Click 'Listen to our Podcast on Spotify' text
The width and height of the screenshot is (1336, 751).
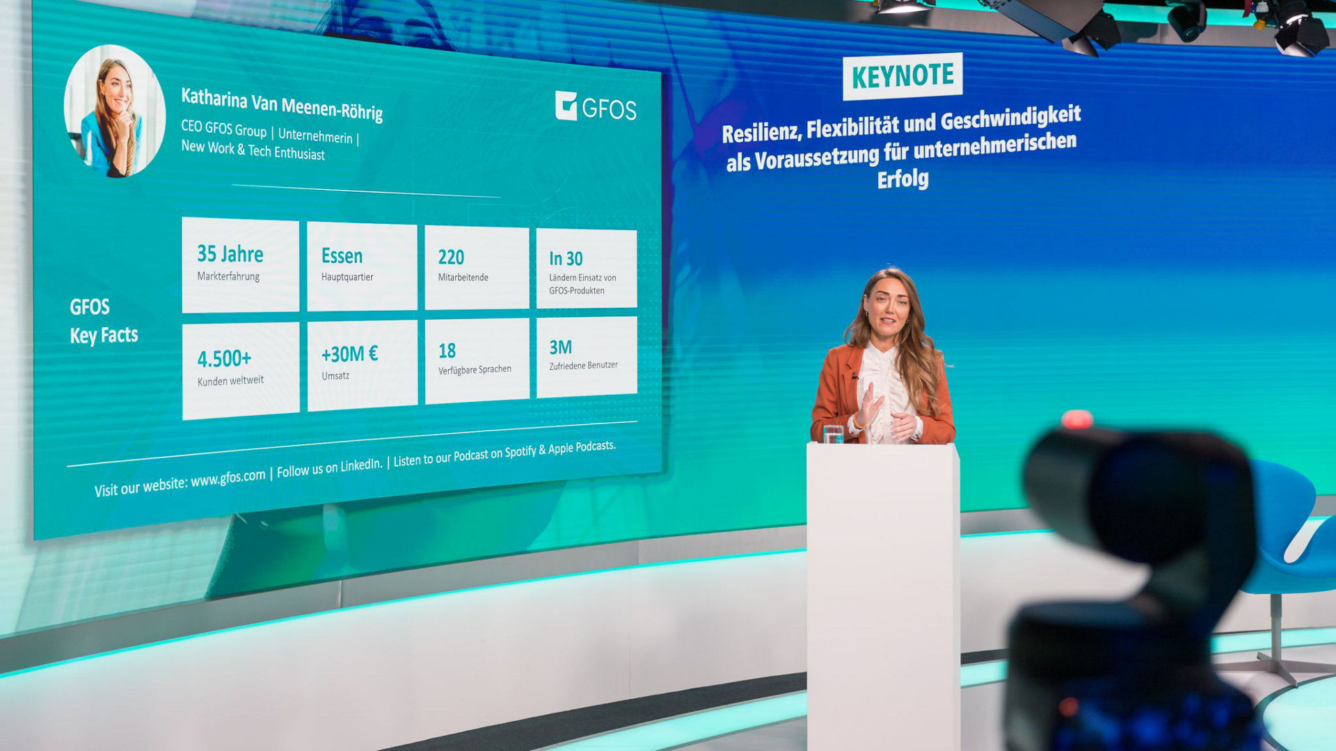465,455
